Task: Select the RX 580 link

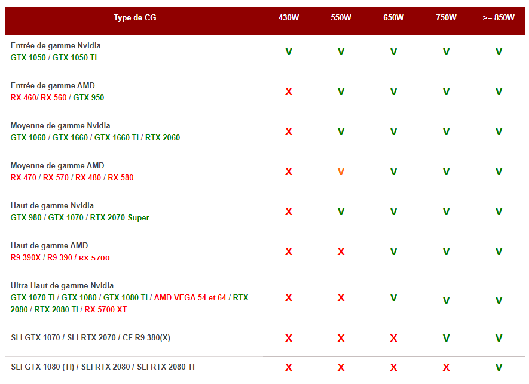Action: [121, 178]
